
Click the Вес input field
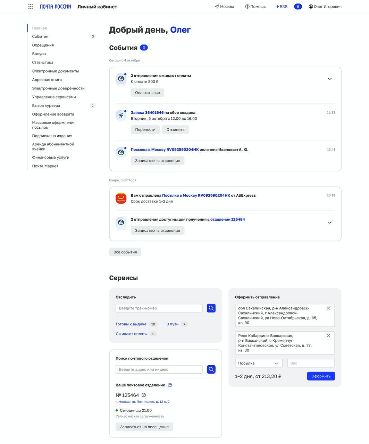point(311,363)
